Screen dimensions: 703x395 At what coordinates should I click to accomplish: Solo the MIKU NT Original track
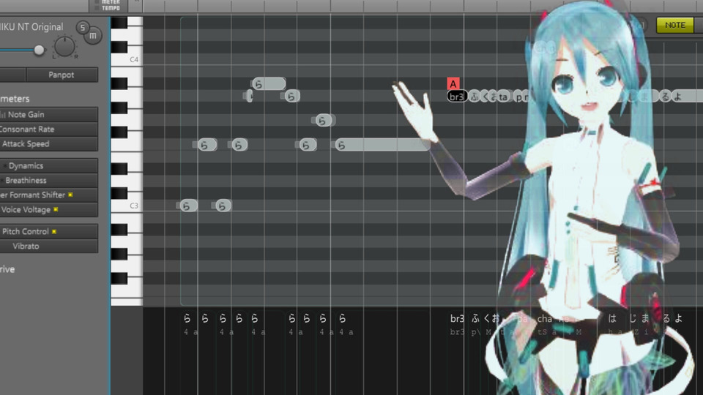point(82,28)
